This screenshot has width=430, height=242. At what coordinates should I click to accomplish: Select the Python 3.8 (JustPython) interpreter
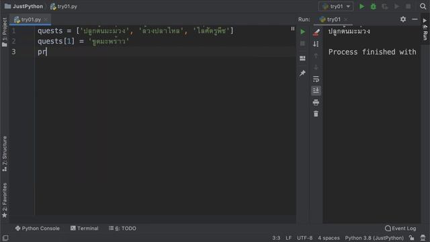click(x=374, y=238)
